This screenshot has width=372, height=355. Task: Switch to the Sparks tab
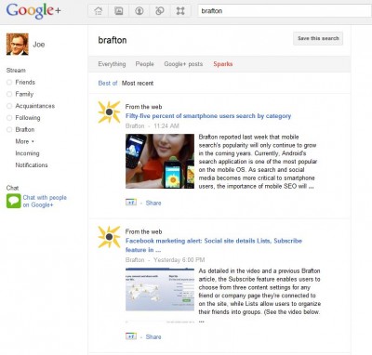point(223,64)
